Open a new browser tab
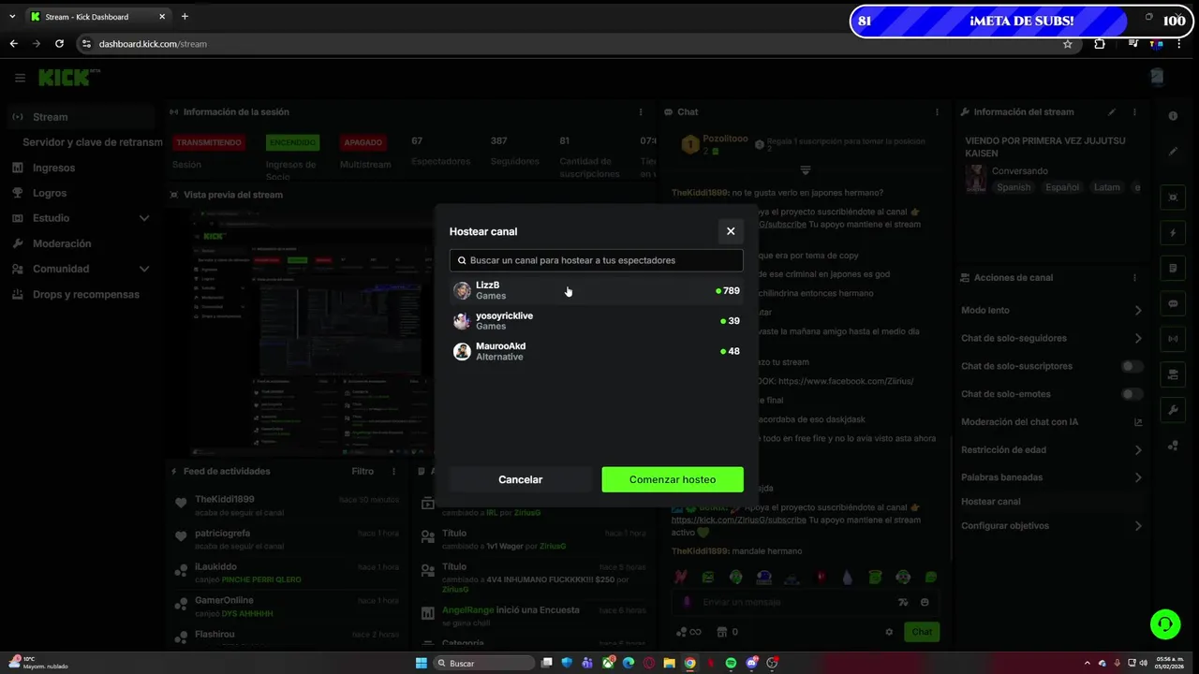This screenshot has width=1199, height=674. 185,16
